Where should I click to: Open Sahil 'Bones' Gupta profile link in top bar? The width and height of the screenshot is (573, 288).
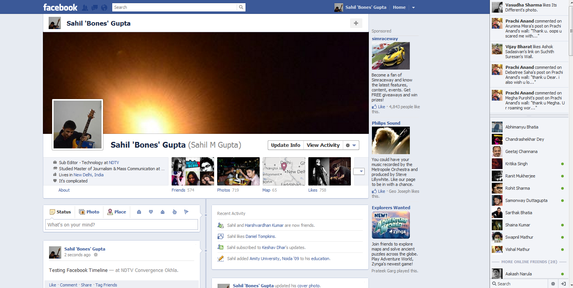coord(366,7)
